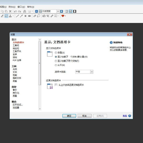This screenshot has height=143, width=143.
Task: Switch to single page layout icon
Action: click(x=67, y=12)
